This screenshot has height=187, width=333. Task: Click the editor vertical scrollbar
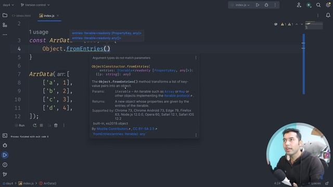304,63
